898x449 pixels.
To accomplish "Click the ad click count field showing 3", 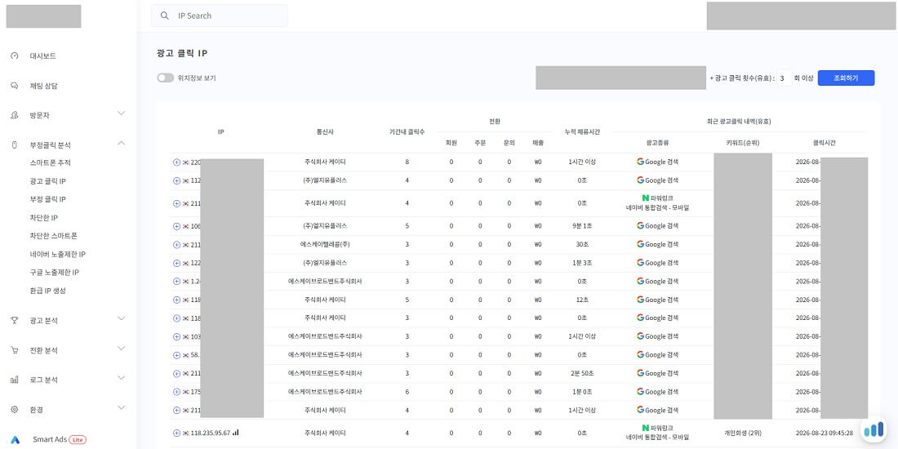I will pyautogui.click(x=784, y=78).
